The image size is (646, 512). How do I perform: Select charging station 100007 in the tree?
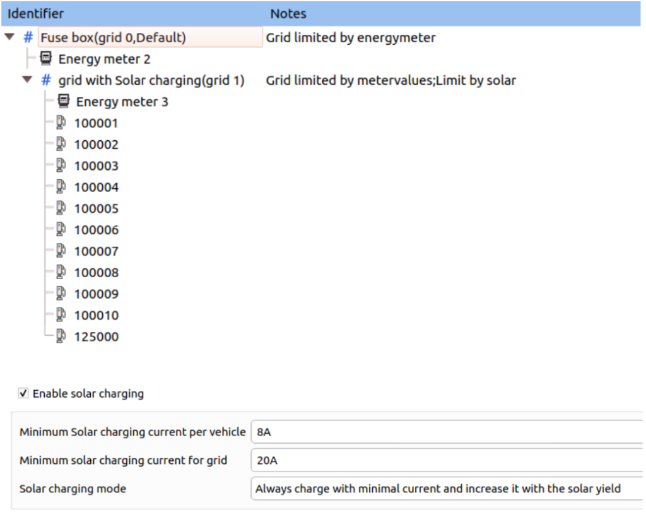96,251
